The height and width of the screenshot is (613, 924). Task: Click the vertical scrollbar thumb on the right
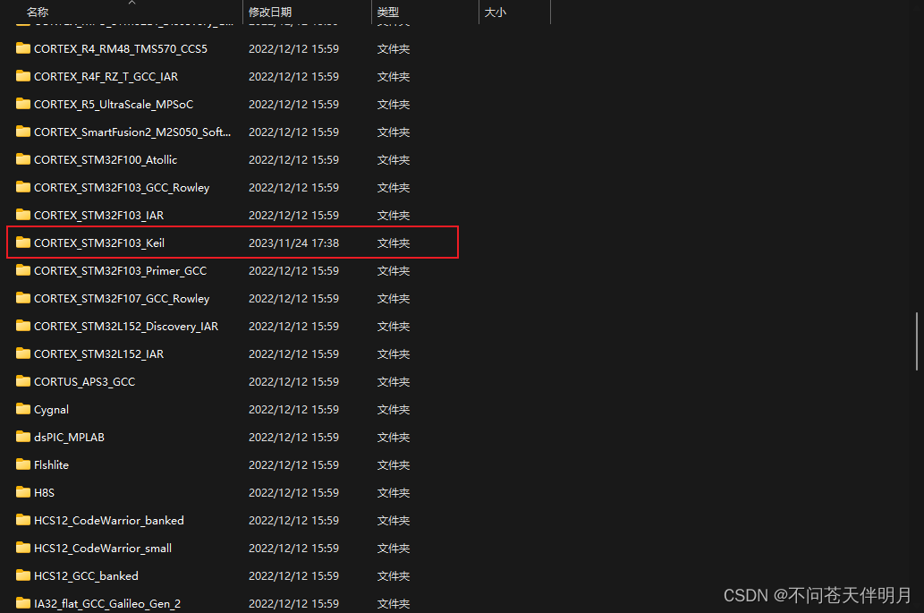pos(916,341)
